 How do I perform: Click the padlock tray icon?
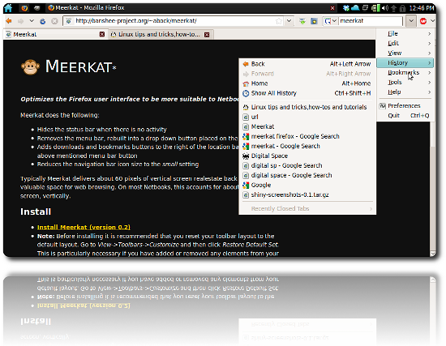pos(402,8)
